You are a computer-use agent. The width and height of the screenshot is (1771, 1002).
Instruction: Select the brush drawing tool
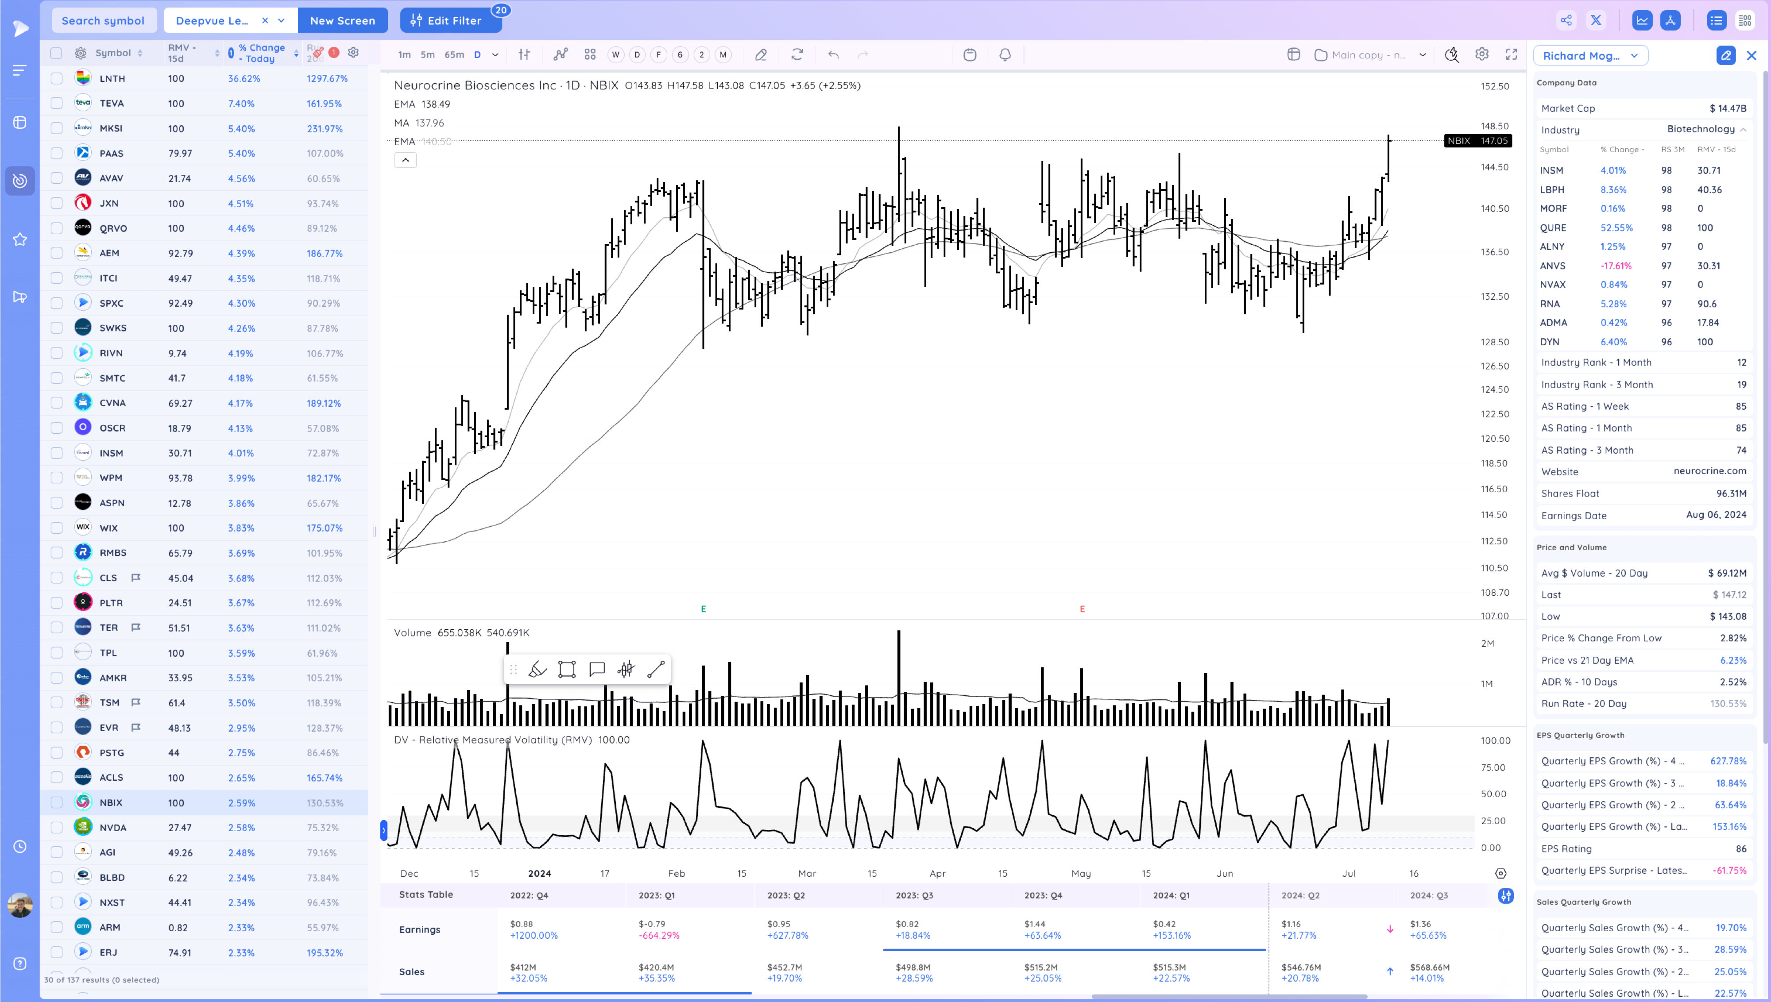pos(537,669)
